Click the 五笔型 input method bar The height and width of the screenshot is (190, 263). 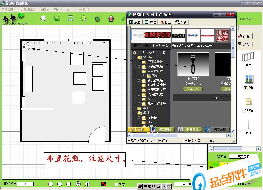point(149,187)
